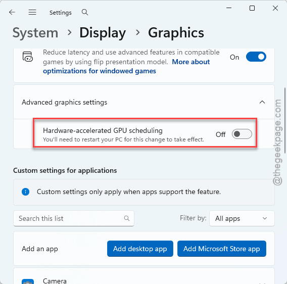Viewport: 287px width, 284px height.
Task: Go to System in breadcrumb
Action: tap(35, 33)
